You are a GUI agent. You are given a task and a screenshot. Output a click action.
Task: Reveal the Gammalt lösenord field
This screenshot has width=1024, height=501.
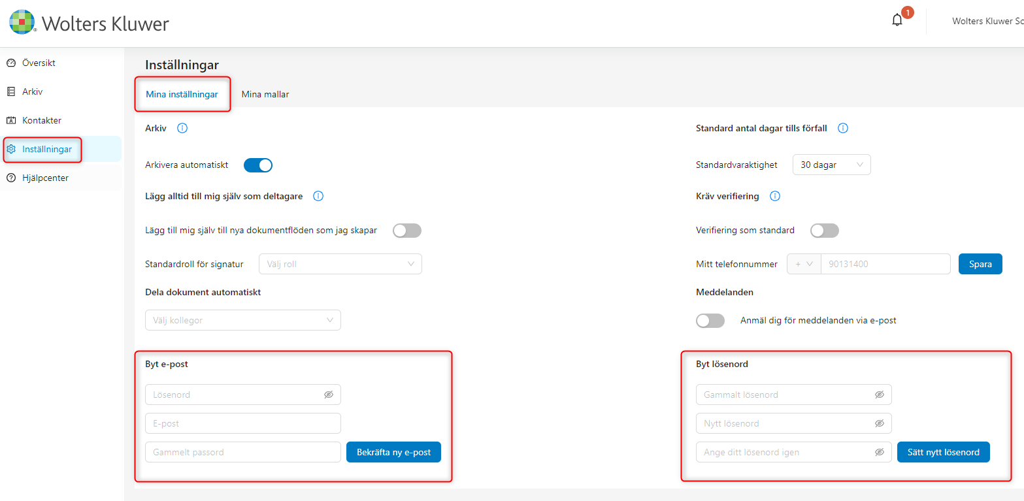[880, 395]
